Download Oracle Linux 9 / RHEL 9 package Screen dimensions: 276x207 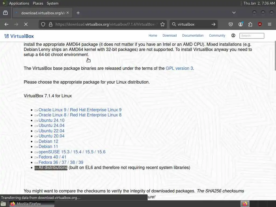coord(80,110)
